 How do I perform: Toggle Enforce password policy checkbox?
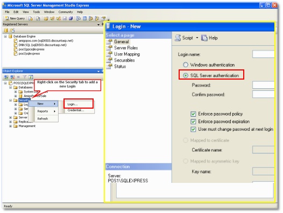pyautogui.click(x=193, y=114)
